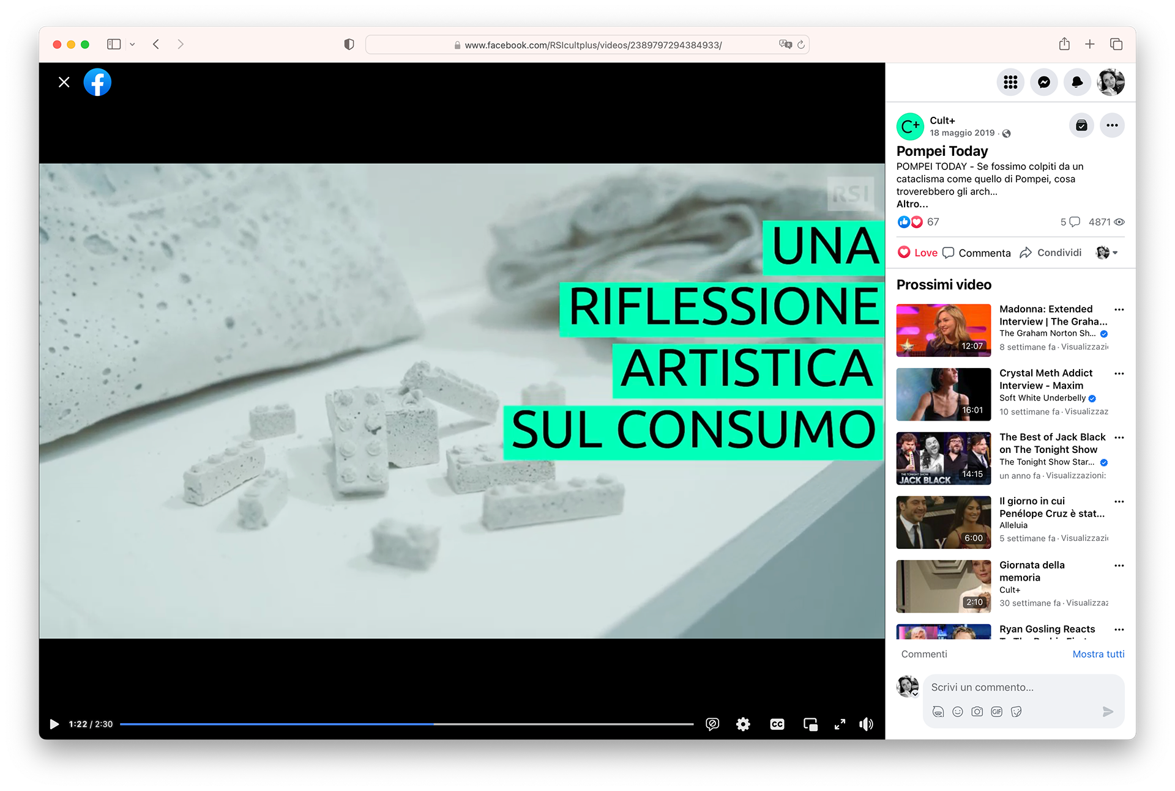The width and height of the screenshot is (1175, 791).
Task: Add GIF to comment
Action: [x=997, y=712]
